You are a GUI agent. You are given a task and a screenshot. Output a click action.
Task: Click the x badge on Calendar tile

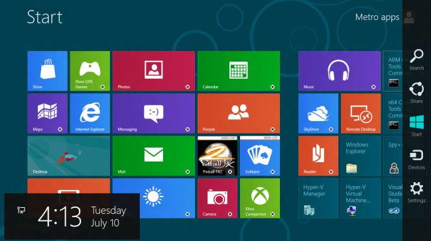273,87
